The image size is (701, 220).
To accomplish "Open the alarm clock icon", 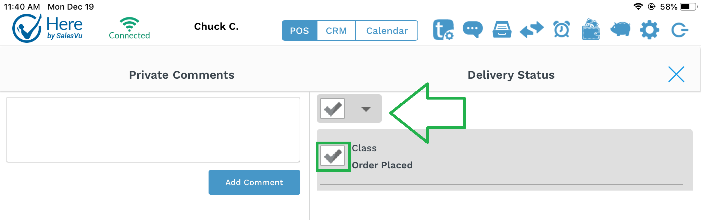I will tap(562, 30).
